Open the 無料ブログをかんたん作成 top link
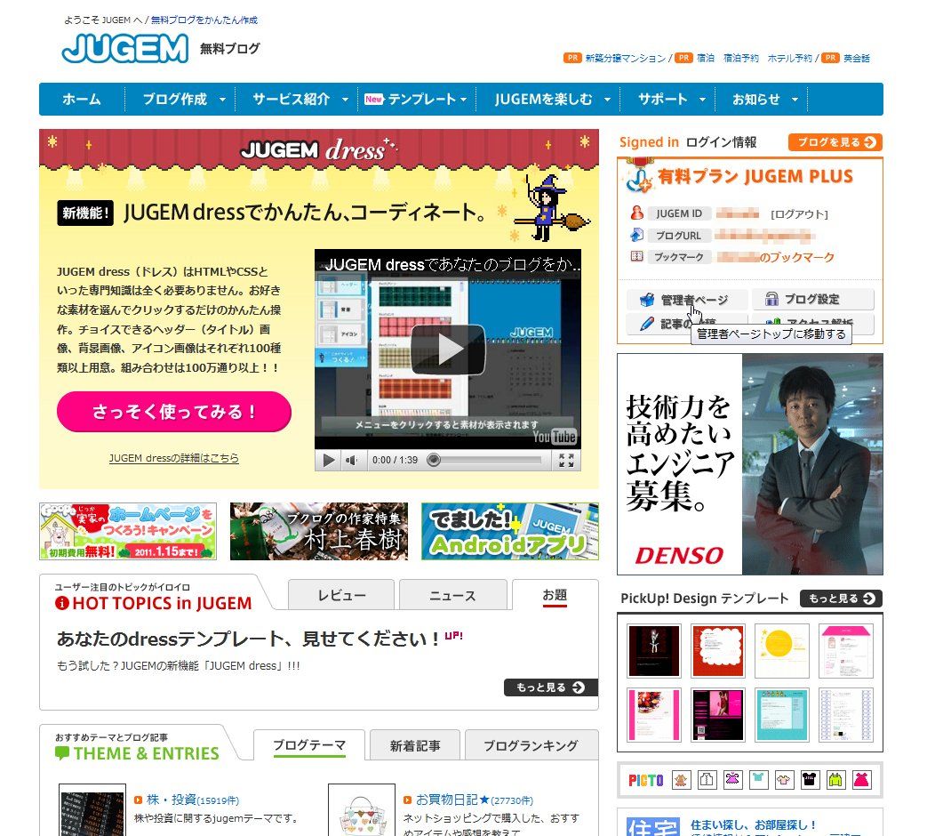 (204, 20)
